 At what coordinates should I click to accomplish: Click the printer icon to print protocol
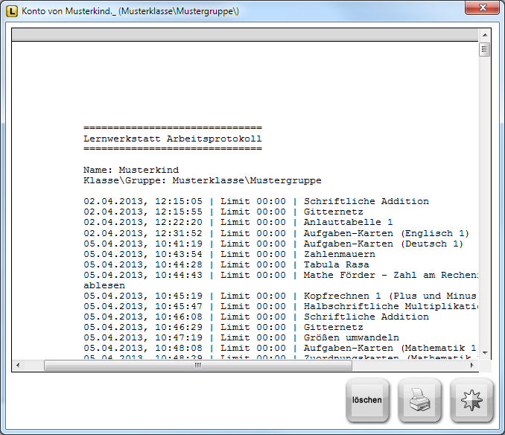tap(419, 400)
